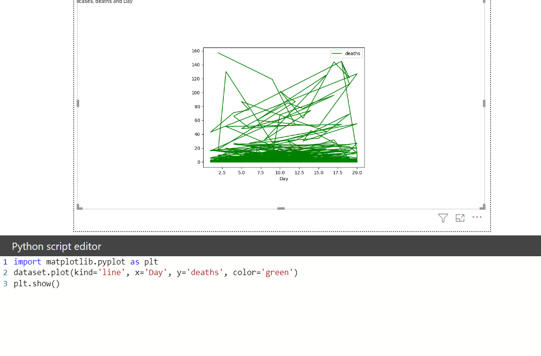Select the left-edge resize handle

click(78, 103)
